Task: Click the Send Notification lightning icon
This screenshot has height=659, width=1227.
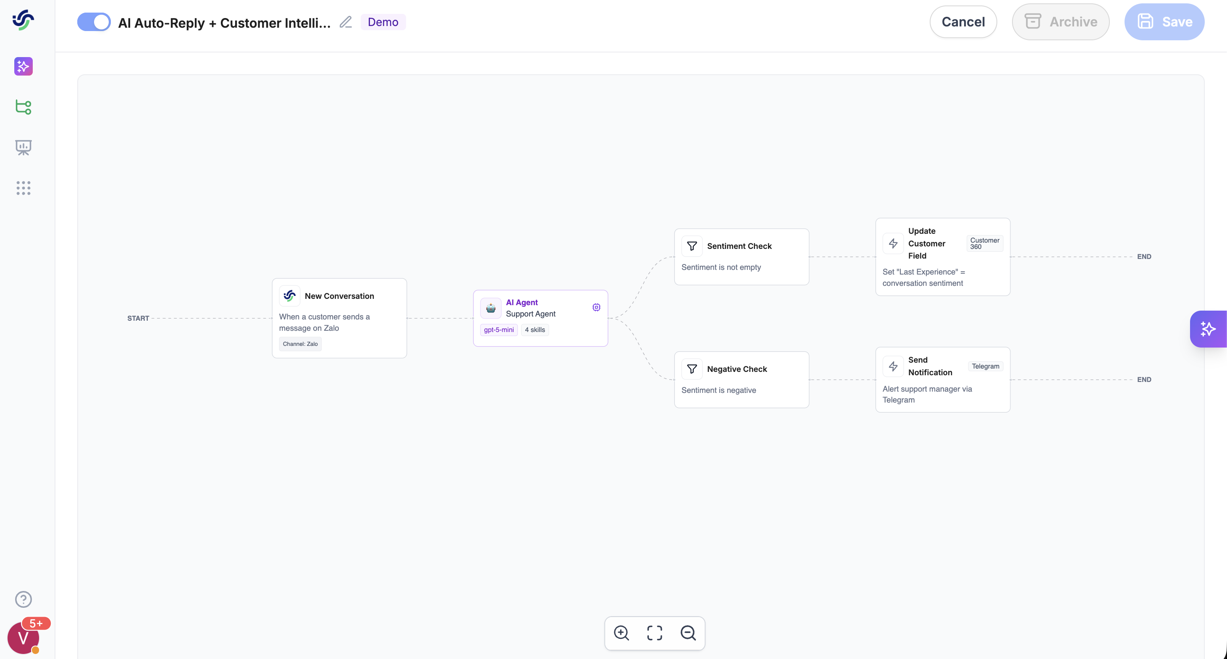Action: (x=893, y=366)
